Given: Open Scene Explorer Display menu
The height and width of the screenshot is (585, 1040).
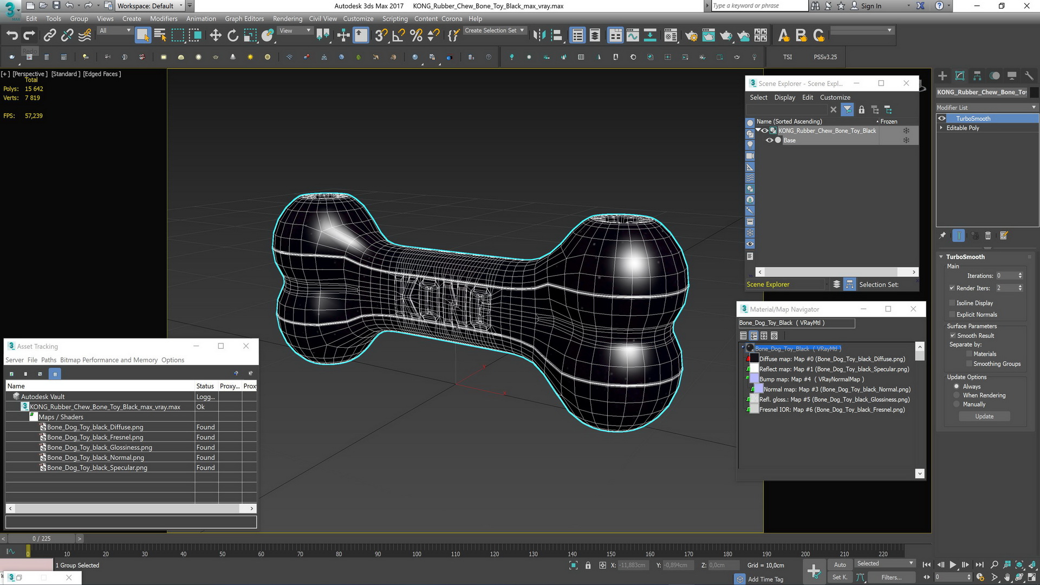Looking at the screenshot, I should pos(784,97).
